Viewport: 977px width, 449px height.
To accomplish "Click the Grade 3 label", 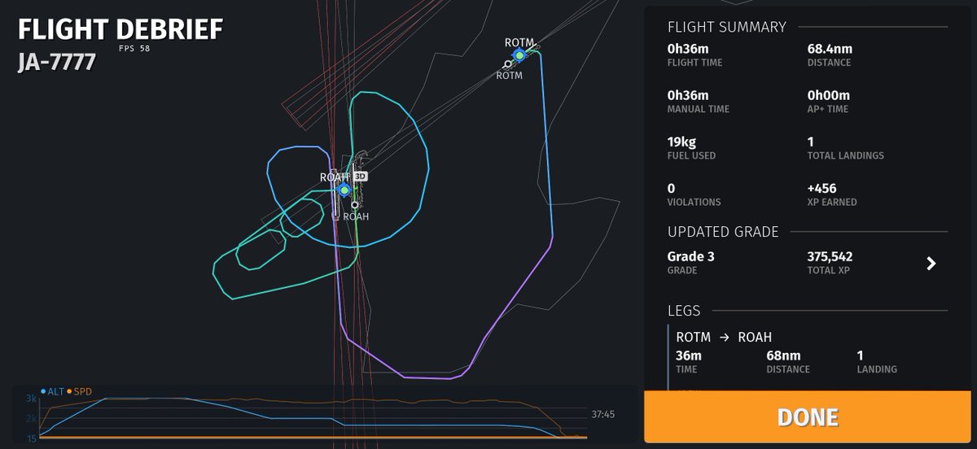I will point(691,256).
